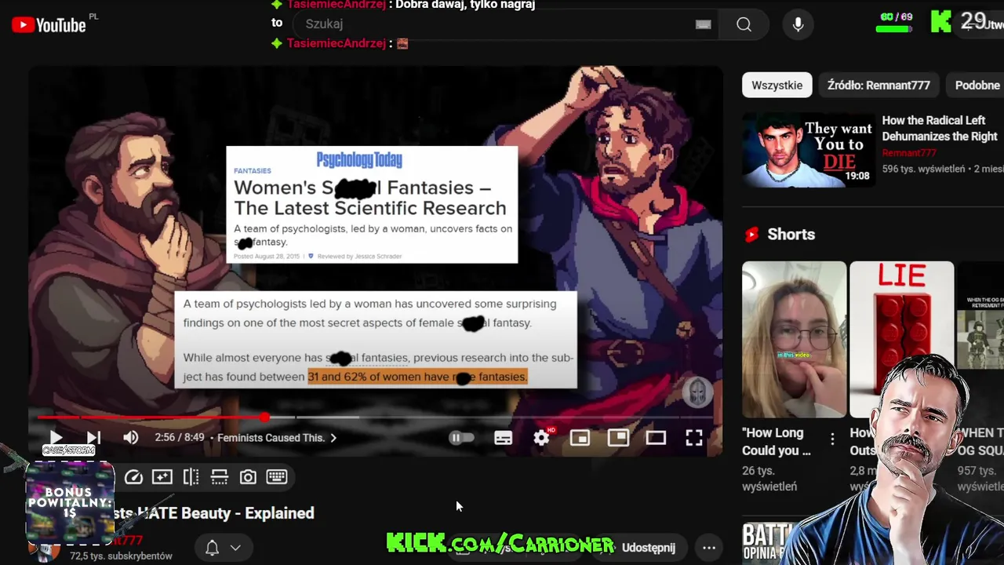Mute the video using the speaker icon
Screen dimensions: 1004x565
[x=131, y=438]
